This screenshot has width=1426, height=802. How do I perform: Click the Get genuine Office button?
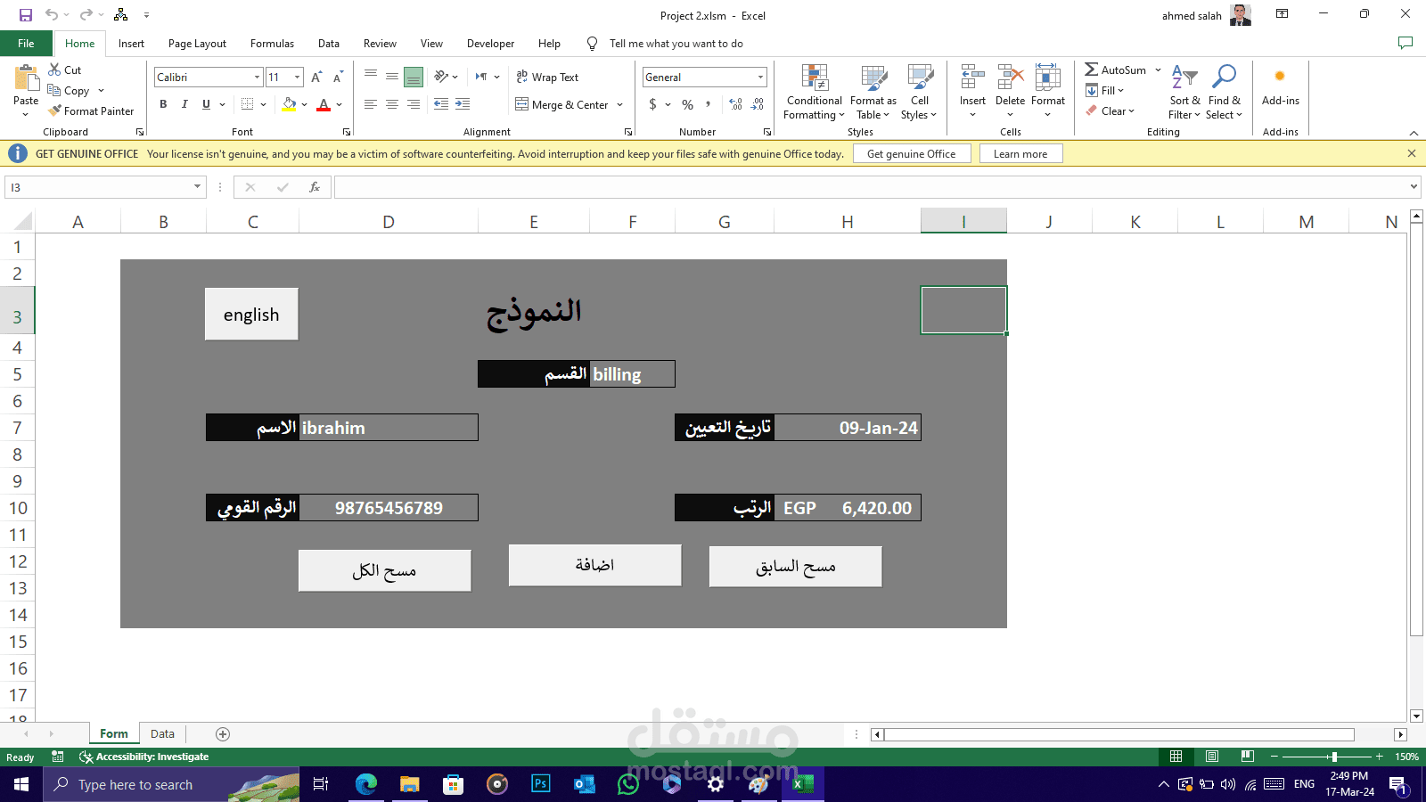point(911,154)
